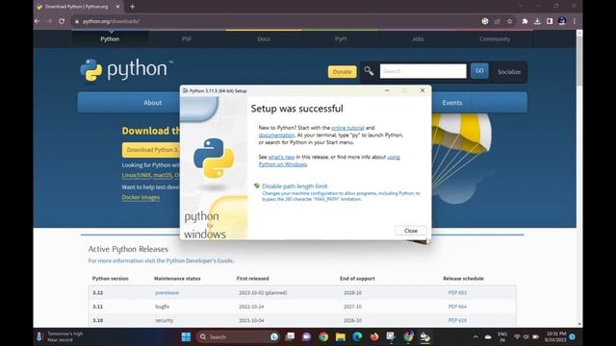The height and width of the screenshot is (346, 616).
Task: Open the Socialize menu
Action: 509,72
